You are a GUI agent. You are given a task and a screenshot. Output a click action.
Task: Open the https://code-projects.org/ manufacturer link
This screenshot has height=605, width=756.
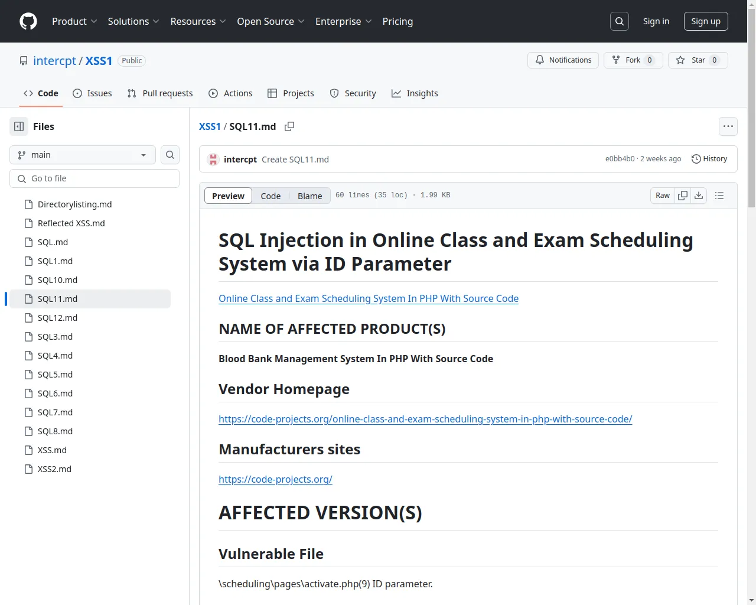click(x=275, y=479)
